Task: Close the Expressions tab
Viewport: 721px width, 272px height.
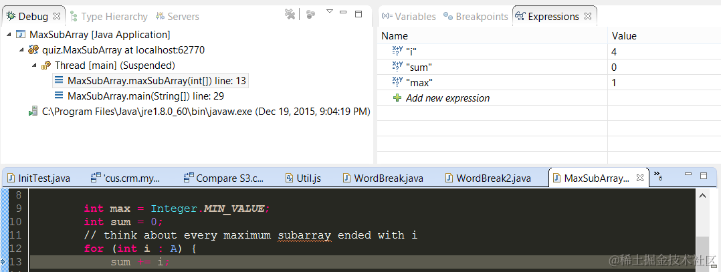Action: 588,15
